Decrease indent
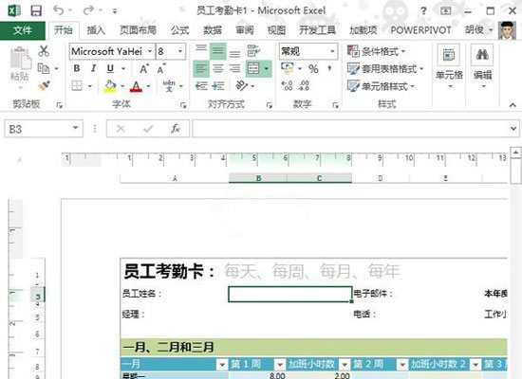 tap(201, 86)
